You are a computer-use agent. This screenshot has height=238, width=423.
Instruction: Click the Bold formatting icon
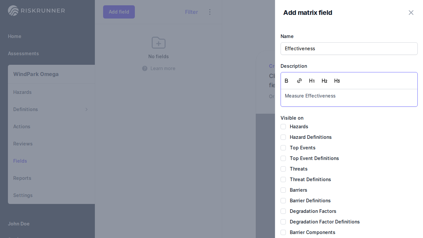pos(287,81)
